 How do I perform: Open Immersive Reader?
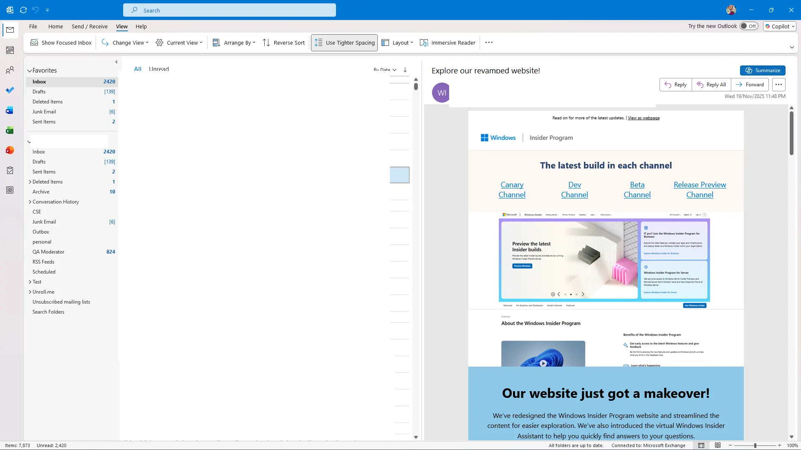(447, 43)
